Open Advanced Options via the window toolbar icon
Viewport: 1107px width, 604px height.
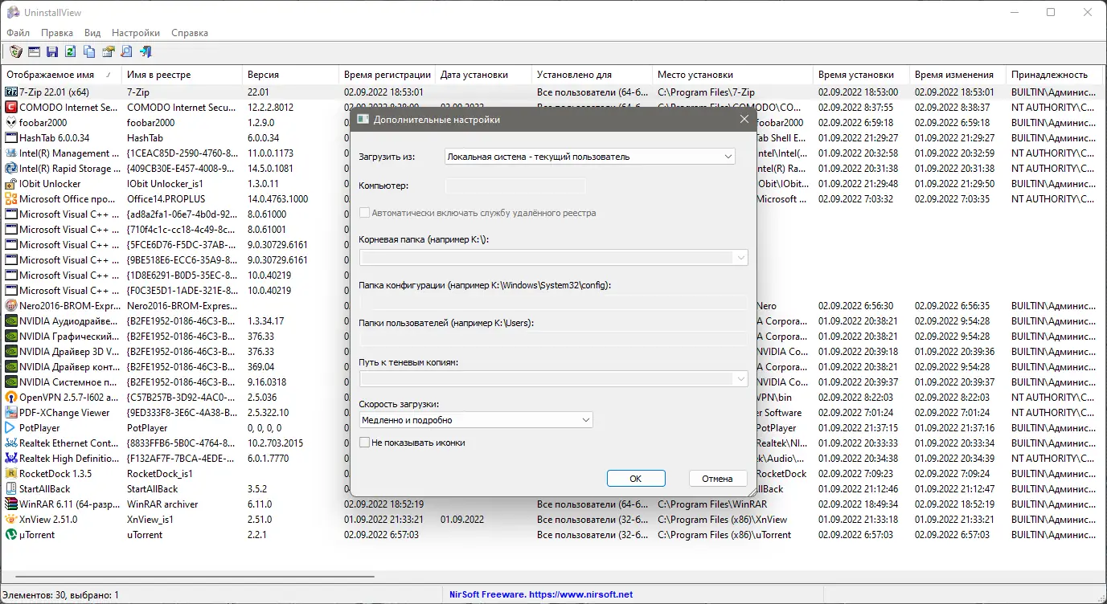[34, 52]
